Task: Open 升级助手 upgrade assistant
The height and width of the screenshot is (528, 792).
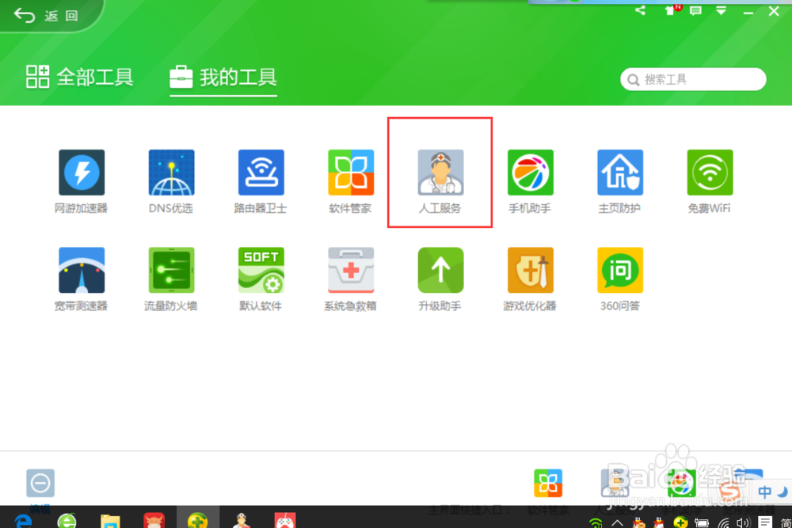Action: [x=440, y=270]
